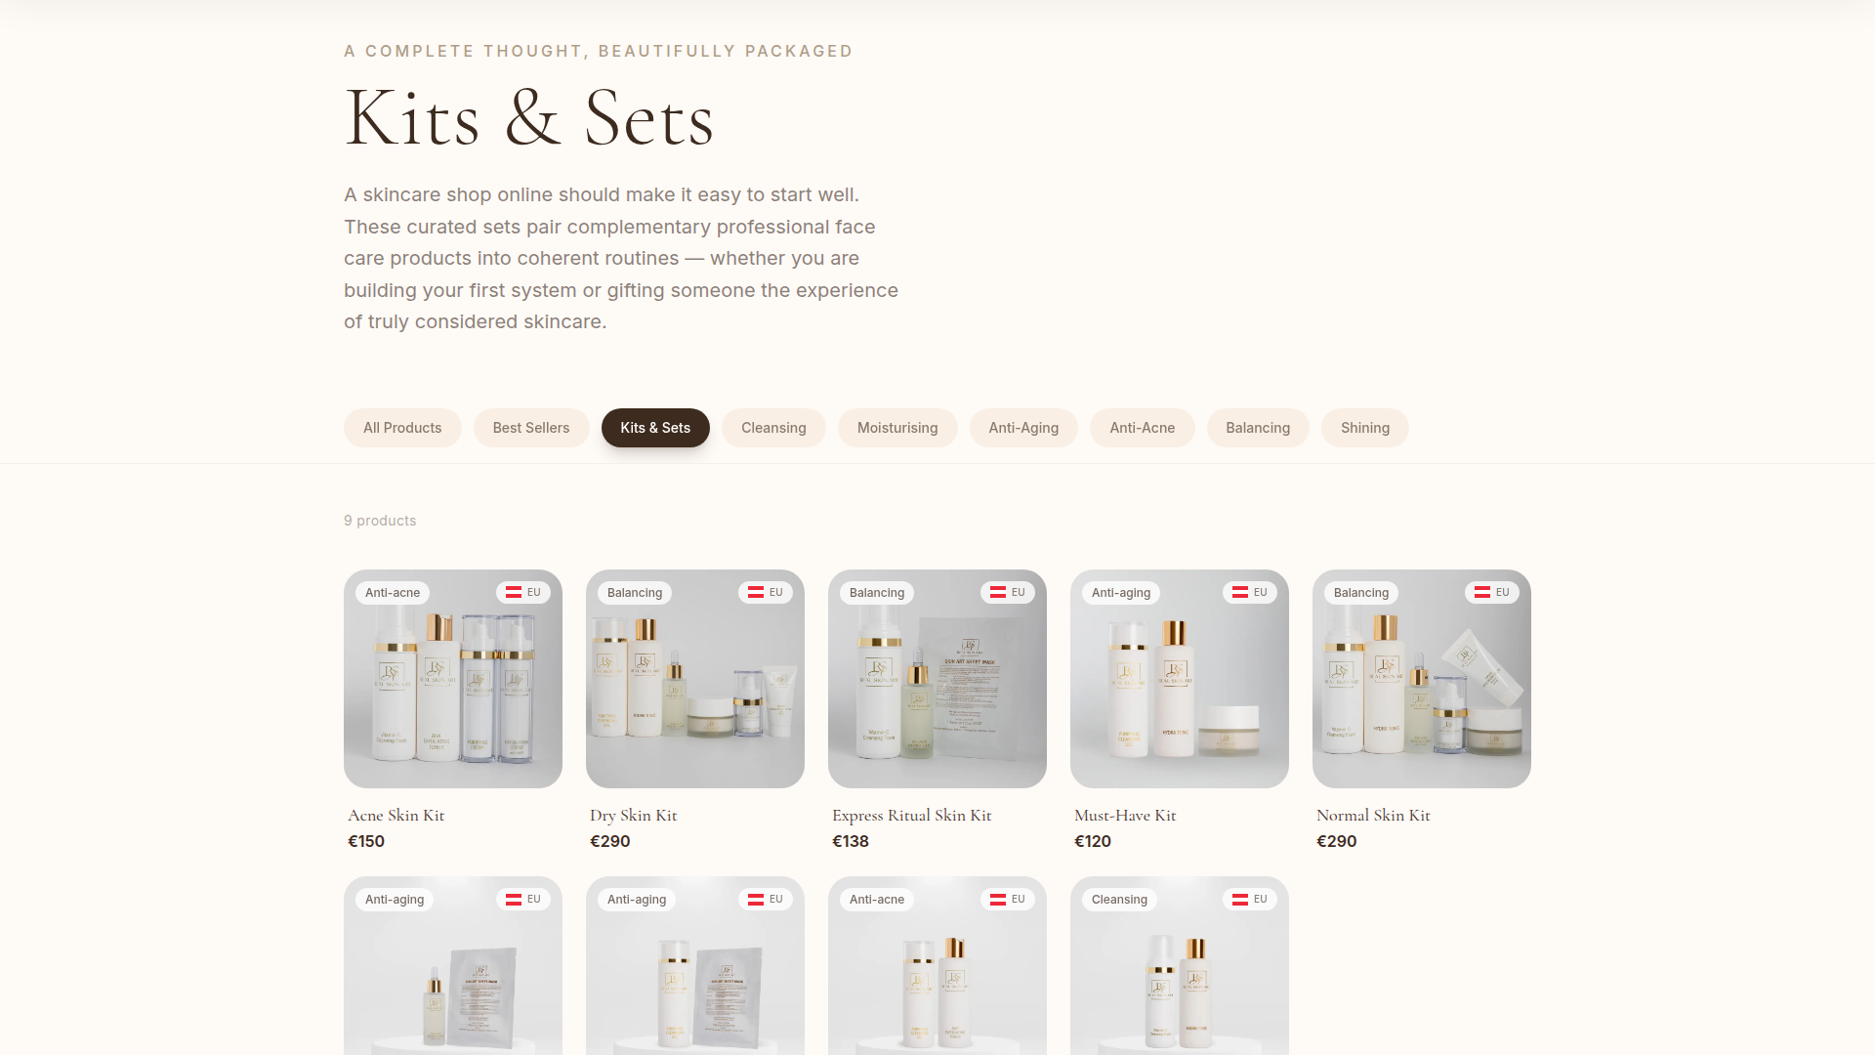Click the EU flag badge on Normal Skin Kit
The width and height of the screenshot is (1875, 1055).
(x=1492, y=592)
